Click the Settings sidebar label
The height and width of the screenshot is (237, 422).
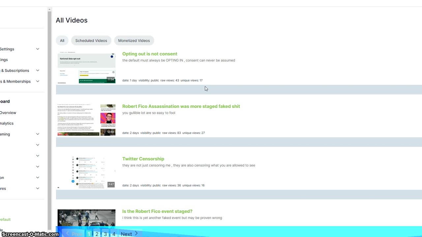[x=7, y=49]
